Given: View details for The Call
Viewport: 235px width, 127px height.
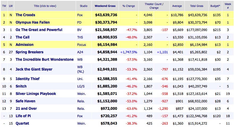Looking at the screenshot, I should coord(23,37).
